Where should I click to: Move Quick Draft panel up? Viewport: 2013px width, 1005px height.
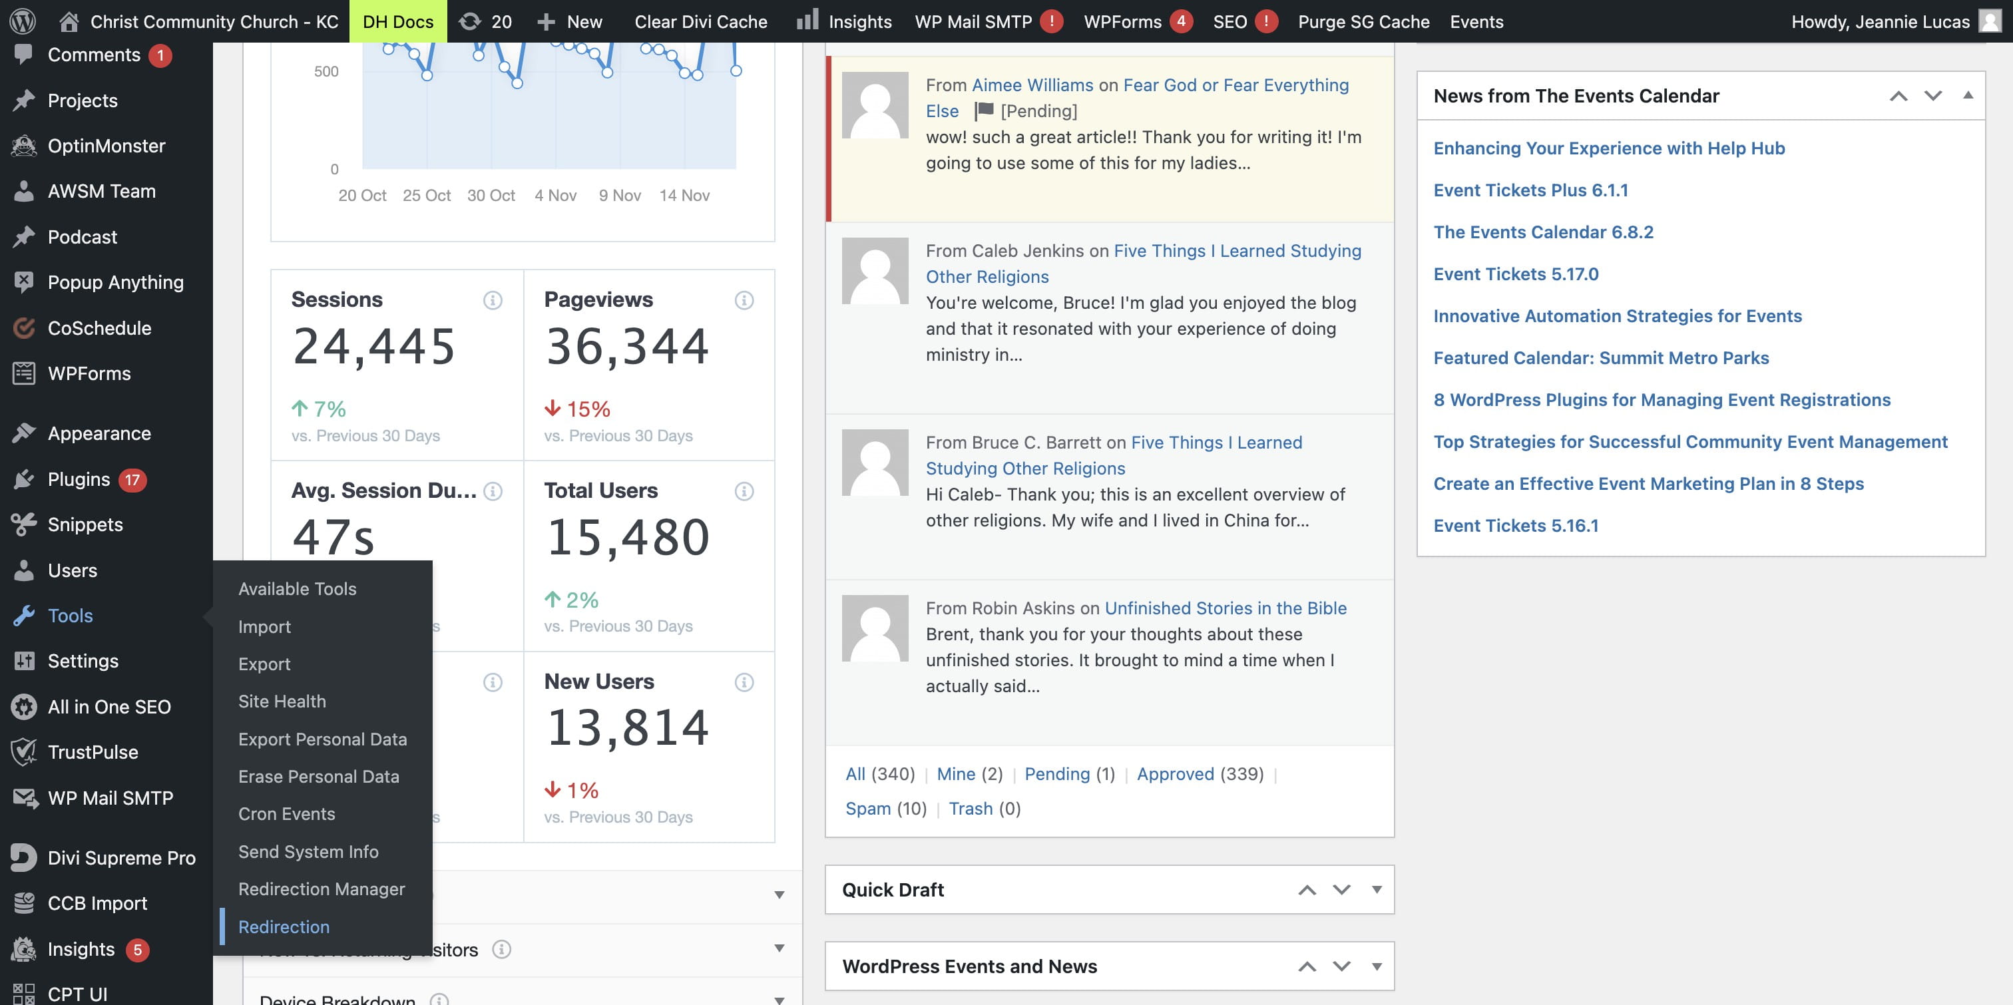(1307, 890)
